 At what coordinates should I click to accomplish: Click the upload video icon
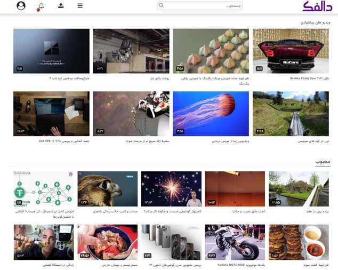tap(61, 6)
